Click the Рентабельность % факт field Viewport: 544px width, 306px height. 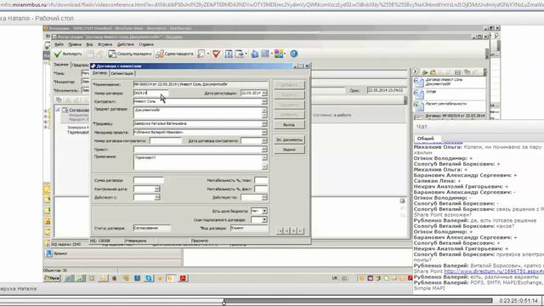[x=261, y=189]
